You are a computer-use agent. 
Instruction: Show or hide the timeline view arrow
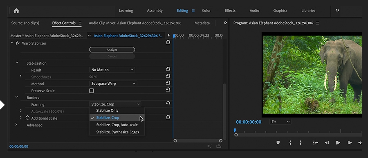click(168, 36)
